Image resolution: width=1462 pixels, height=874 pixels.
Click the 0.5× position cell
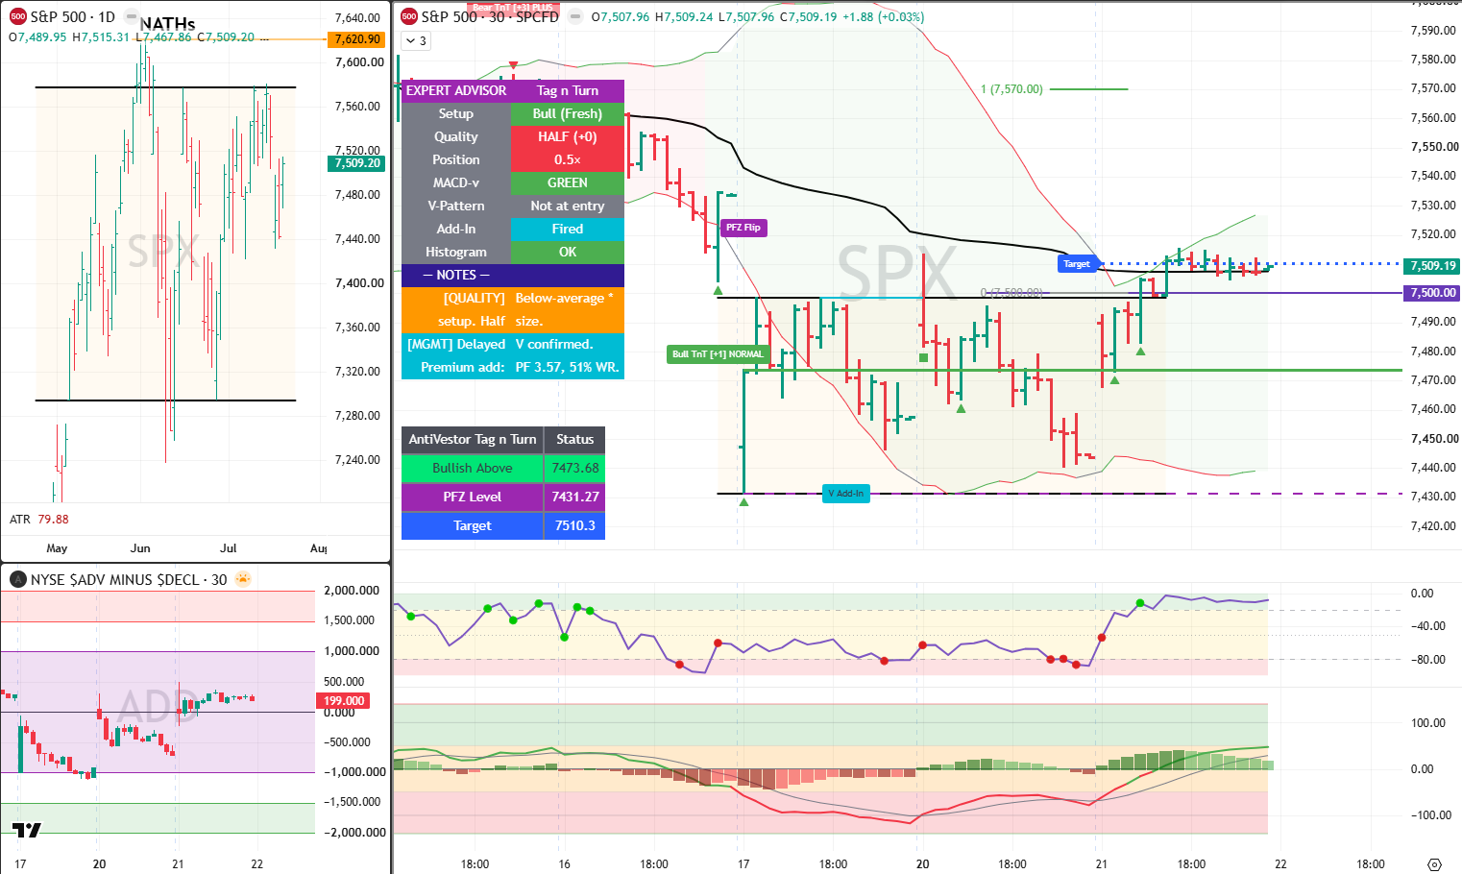[568, 159]
